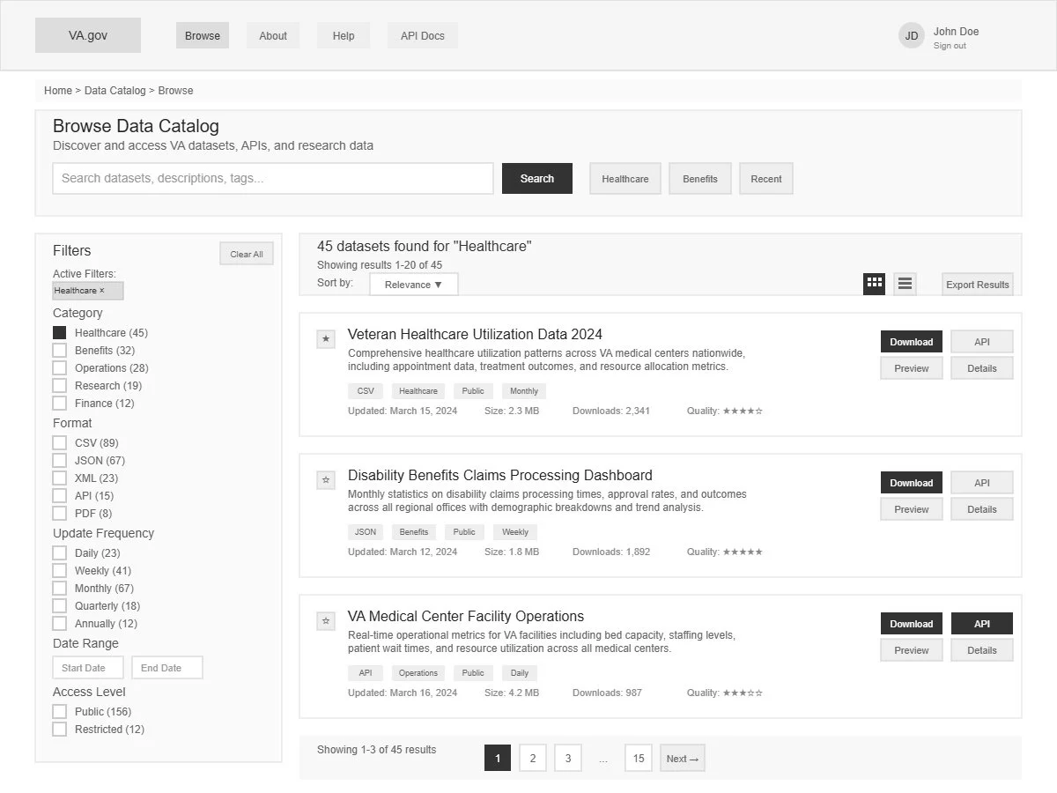The width and height of the screenshot is (1057, 793).
Task: Preview VA Medical Center Facility Operations
Action: (912, 650)
